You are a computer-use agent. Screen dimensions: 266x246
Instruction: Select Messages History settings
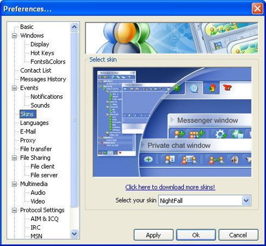43,79
